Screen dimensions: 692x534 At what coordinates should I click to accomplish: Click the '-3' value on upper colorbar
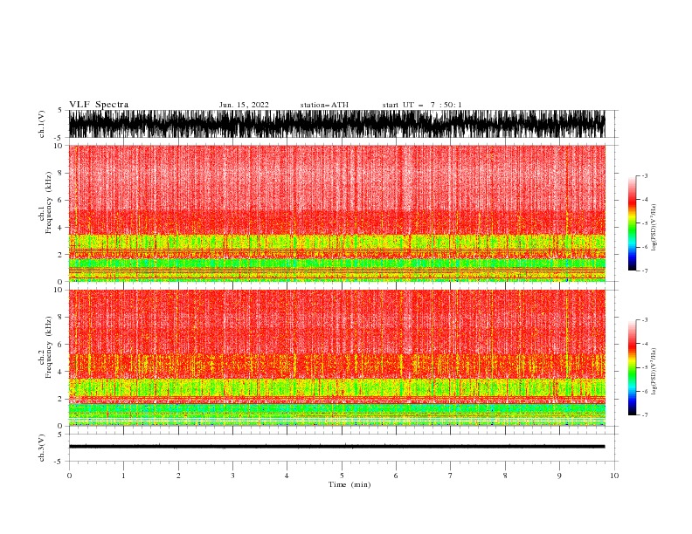(x=644, y=175)
